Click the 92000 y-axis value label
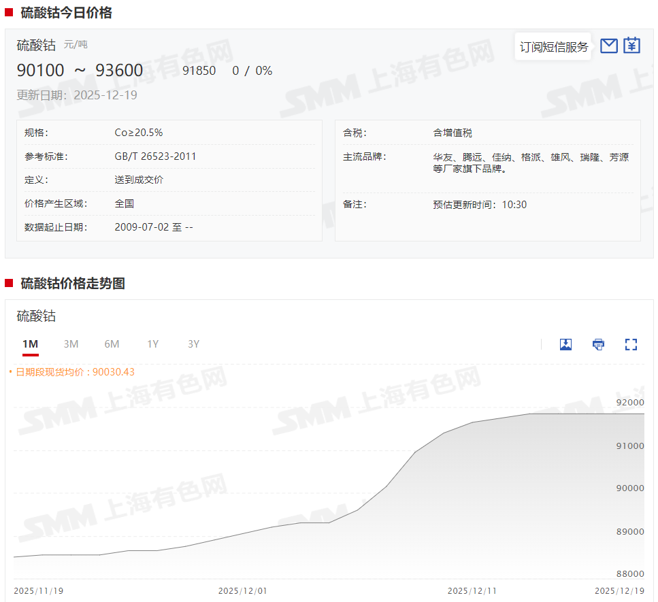The image size is (658, 602). click(x=629, y=403)
